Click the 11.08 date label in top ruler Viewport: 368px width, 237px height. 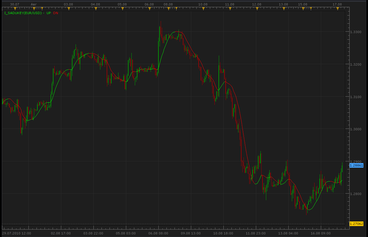pyautogui.click(x=230, y=4)
